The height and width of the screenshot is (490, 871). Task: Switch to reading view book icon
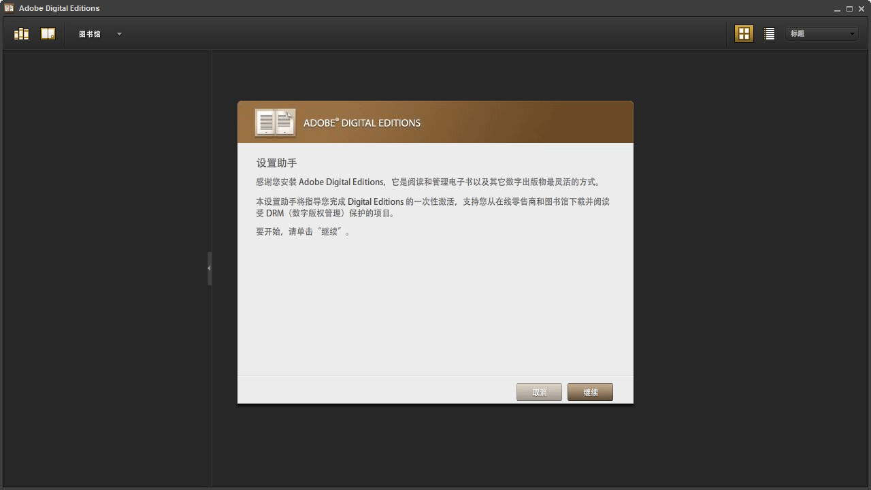[x=48, y=33]
